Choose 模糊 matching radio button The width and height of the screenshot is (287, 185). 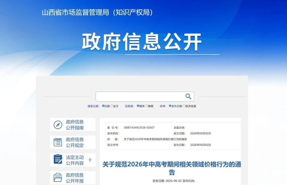pyautogui.click(x=147, y=106)
